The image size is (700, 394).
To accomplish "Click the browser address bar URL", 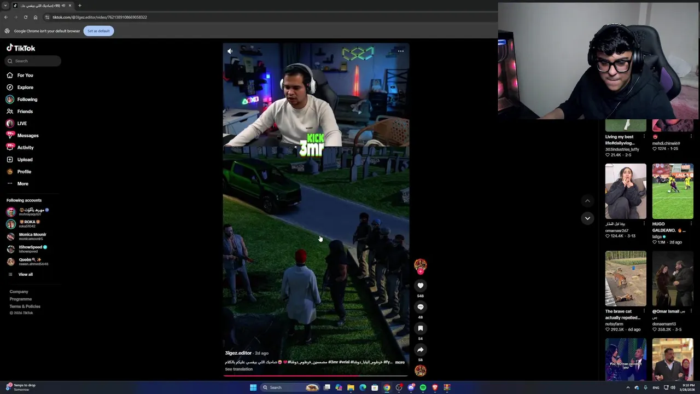I will pyautogui.click(x=100, y=17).
